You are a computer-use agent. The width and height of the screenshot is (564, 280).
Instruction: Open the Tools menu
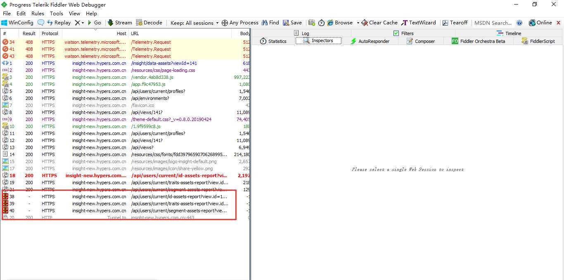click(57, 14)
